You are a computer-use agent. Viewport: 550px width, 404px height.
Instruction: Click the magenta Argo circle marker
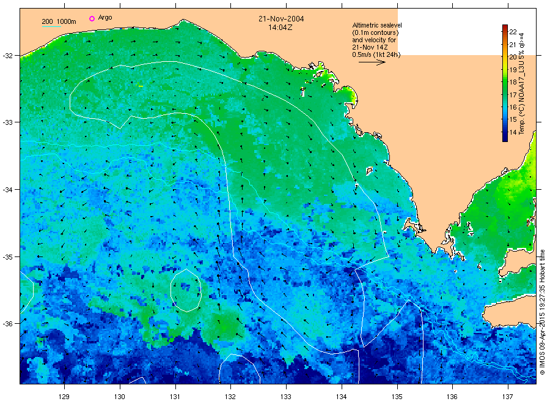click(x=92, y=18)
